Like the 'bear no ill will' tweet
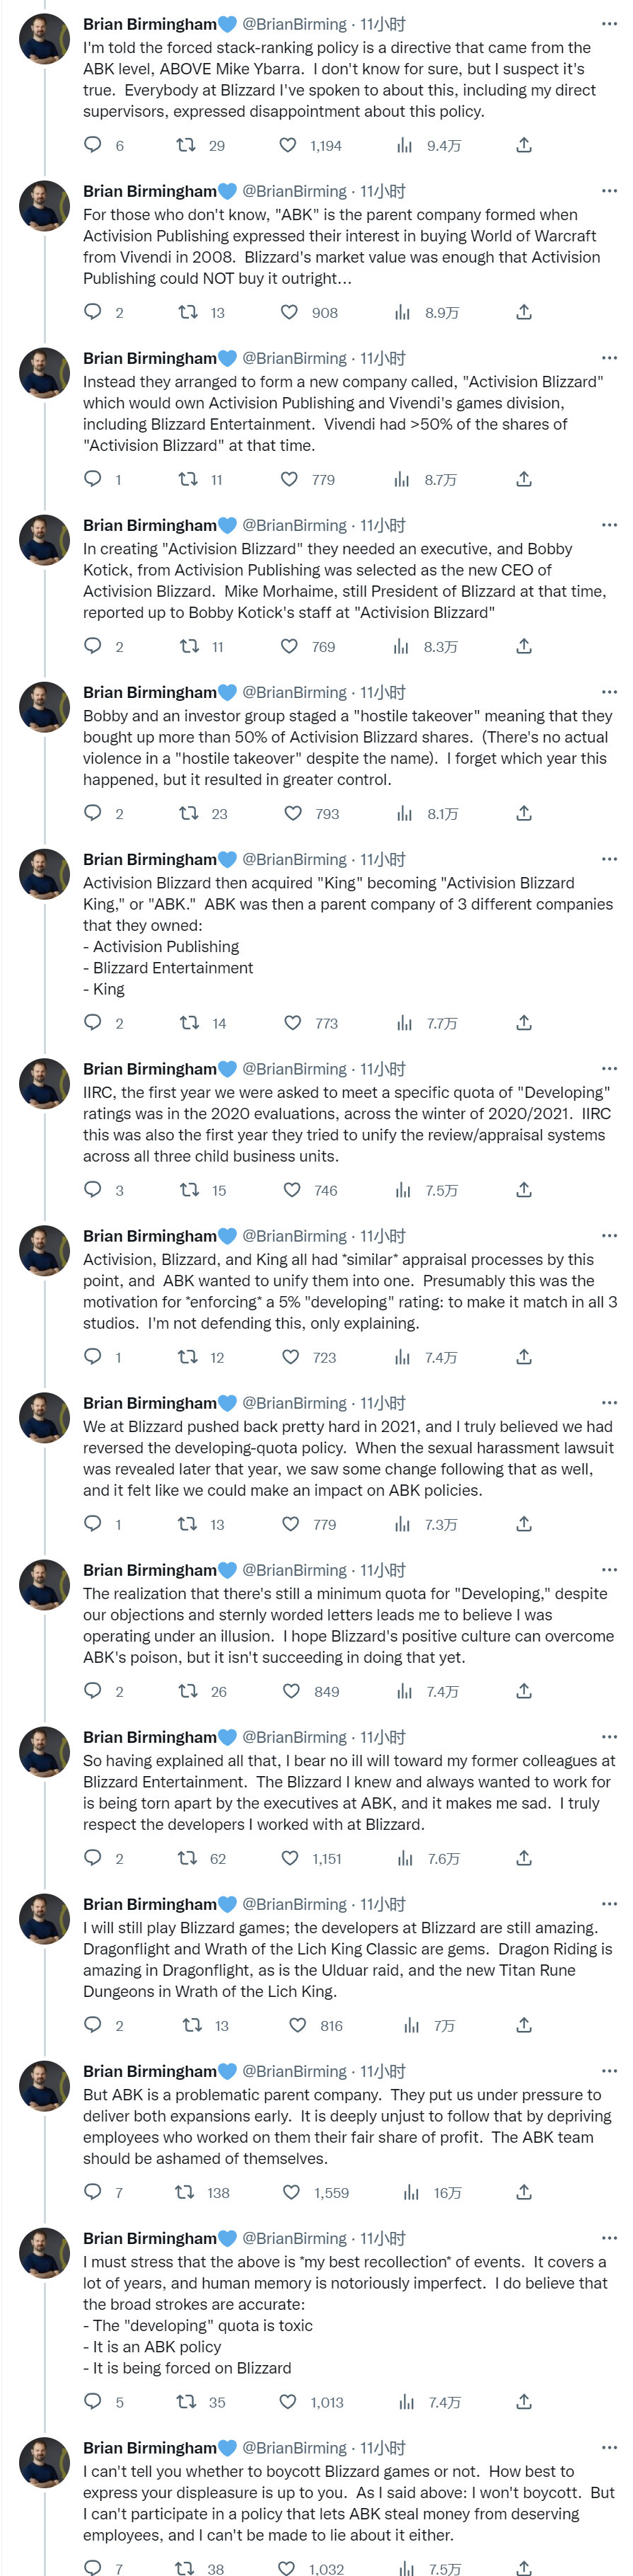Screen dimensions: 633x2576 (289, 1857)
